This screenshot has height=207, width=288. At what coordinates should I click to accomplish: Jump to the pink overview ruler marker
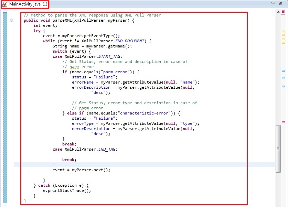pyautogui.click(x=284, y=122)
